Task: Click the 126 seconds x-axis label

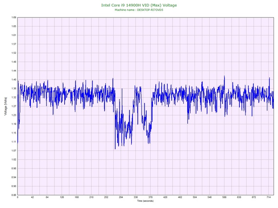Action: coord(62,197)
